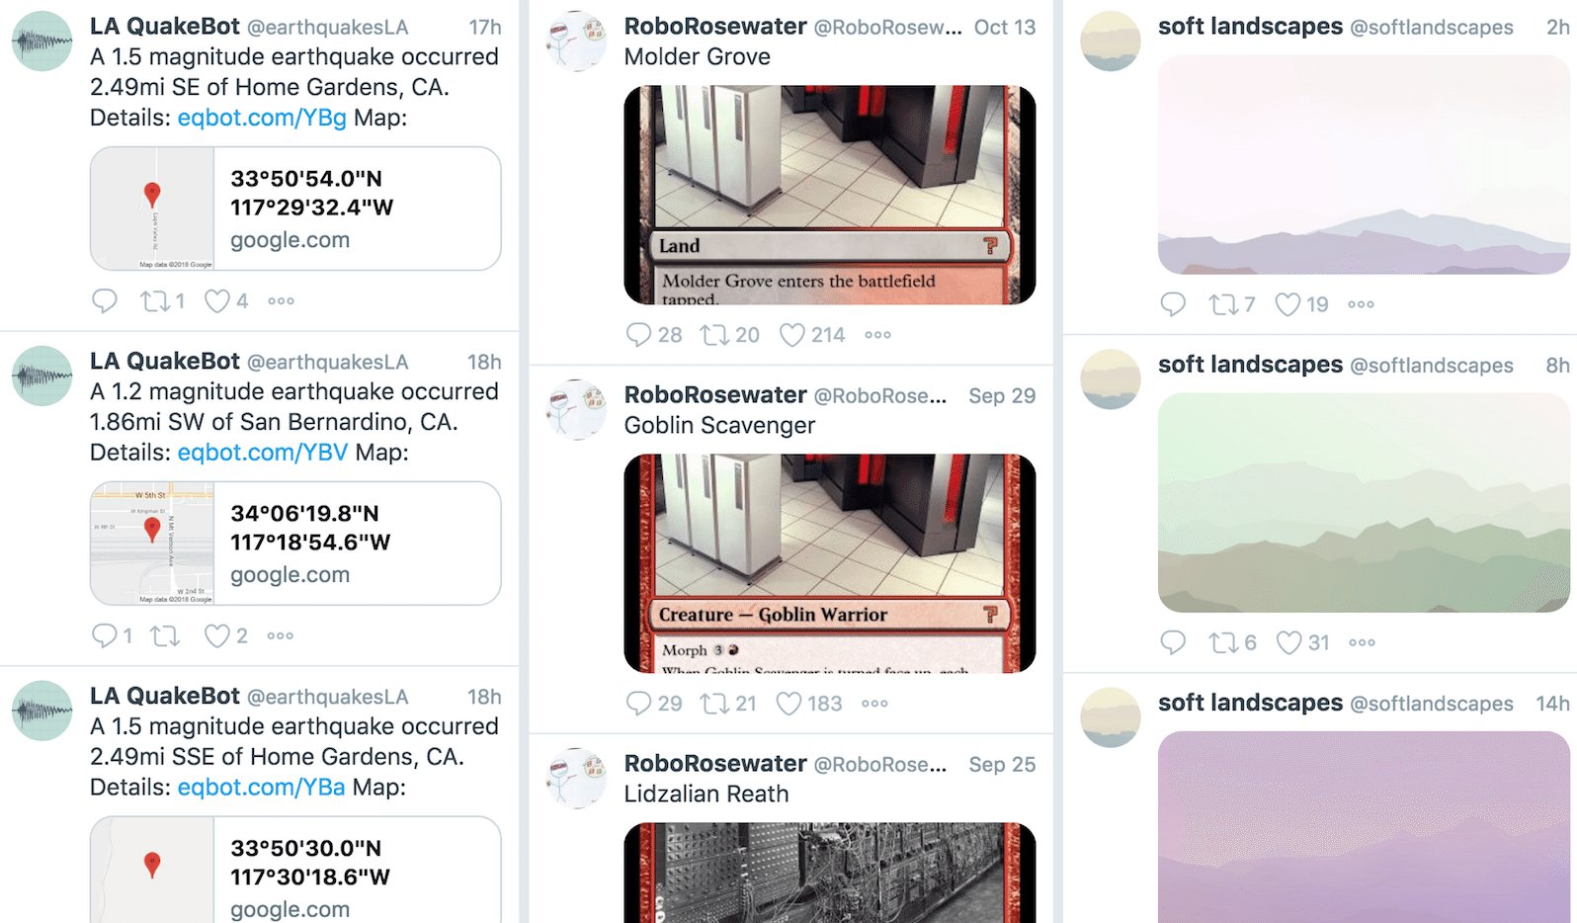Image resolution: width=1577 pixels, height=923 pixels.
Task: Like the San Bernardino earthquake tweet
Action: (x=216, y=635)
